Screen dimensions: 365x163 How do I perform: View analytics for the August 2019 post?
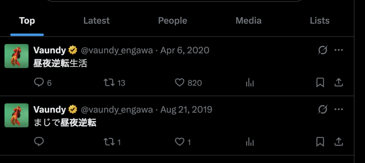pyautogui.click(x=250, y=142)
